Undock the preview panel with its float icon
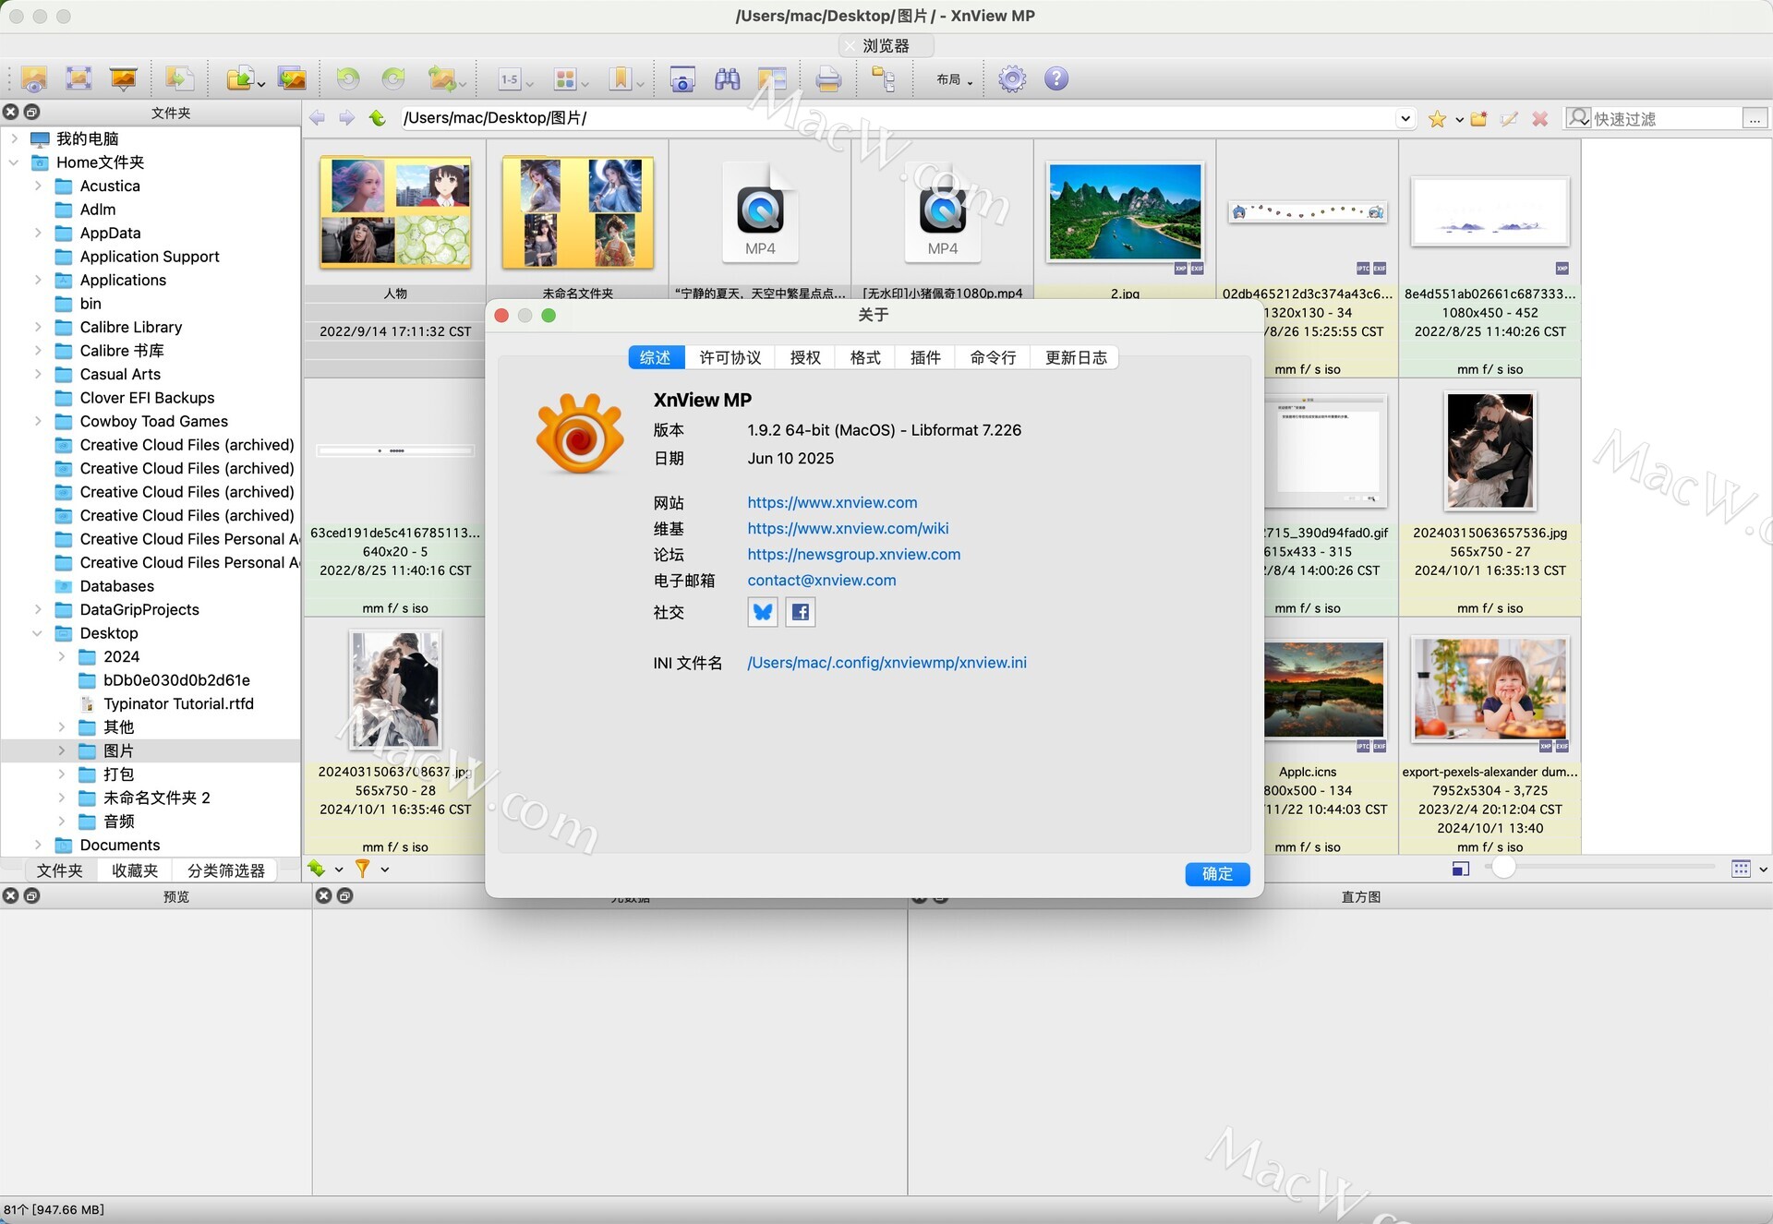The image size is (1773, 1224). (x=32, y=896)
